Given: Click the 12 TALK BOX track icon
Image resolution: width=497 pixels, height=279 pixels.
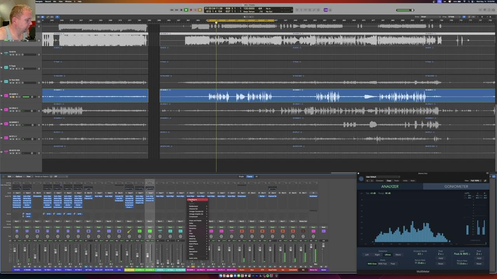Looking at the screenshot, I should click(6, 82).
